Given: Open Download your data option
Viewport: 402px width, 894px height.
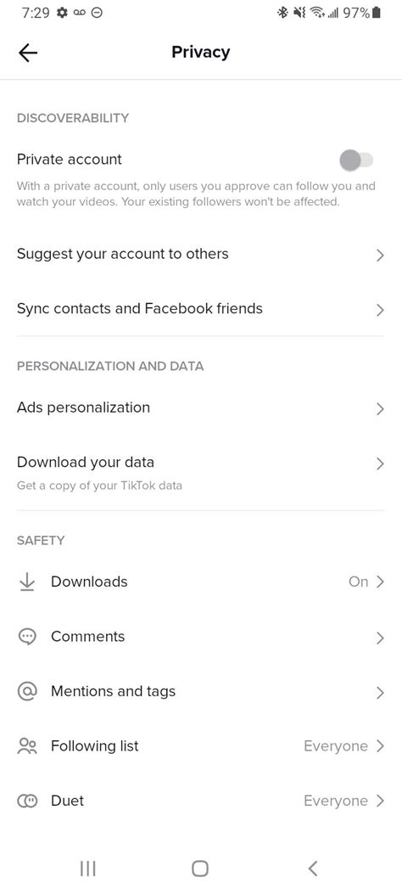Looking at the screenshot, I should 201,473.
